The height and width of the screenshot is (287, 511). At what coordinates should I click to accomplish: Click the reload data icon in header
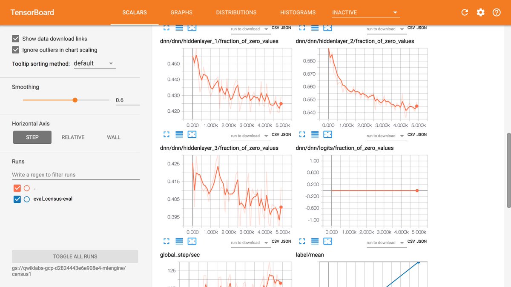pyautogui.click(x=465, y=12)
